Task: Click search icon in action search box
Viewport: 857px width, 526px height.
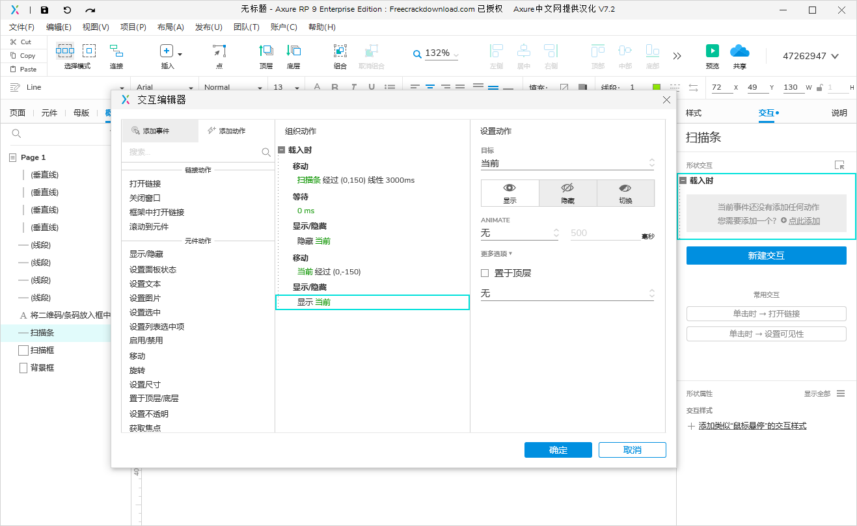Action: [x=266, y=152]
